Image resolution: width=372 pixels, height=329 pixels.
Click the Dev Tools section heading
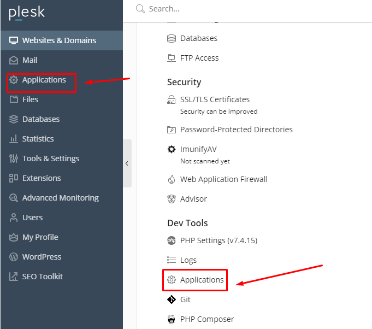187,223
